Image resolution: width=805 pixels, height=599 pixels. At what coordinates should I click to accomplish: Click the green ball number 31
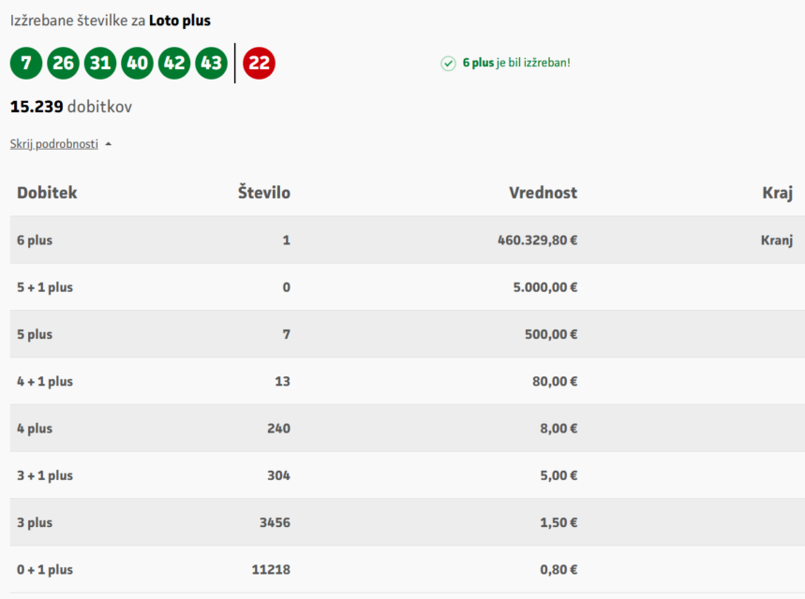click(x=100, y=63)
